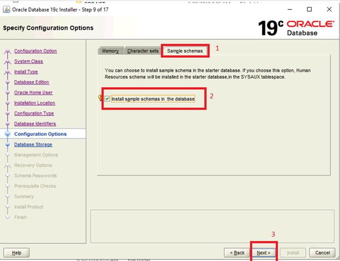
Task: Click the Database Storage step bullet icon
Action: pyautogui.click(x=7, y=145)
